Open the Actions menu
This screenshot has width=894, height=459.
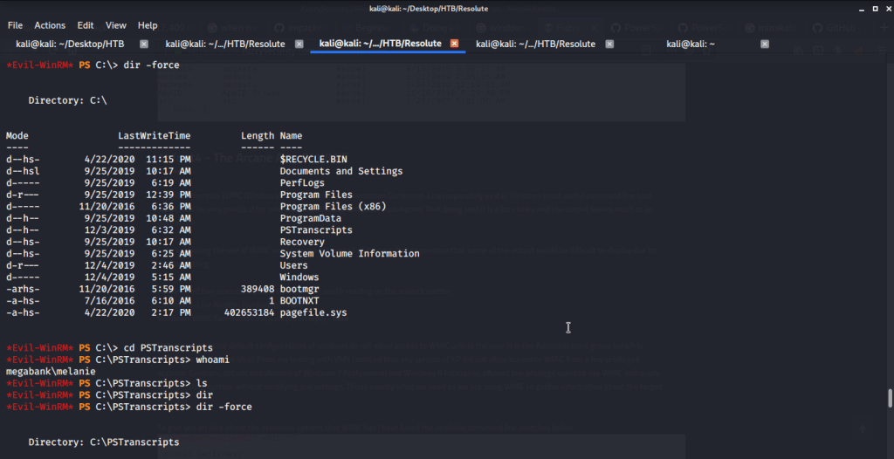pos(50,25)
